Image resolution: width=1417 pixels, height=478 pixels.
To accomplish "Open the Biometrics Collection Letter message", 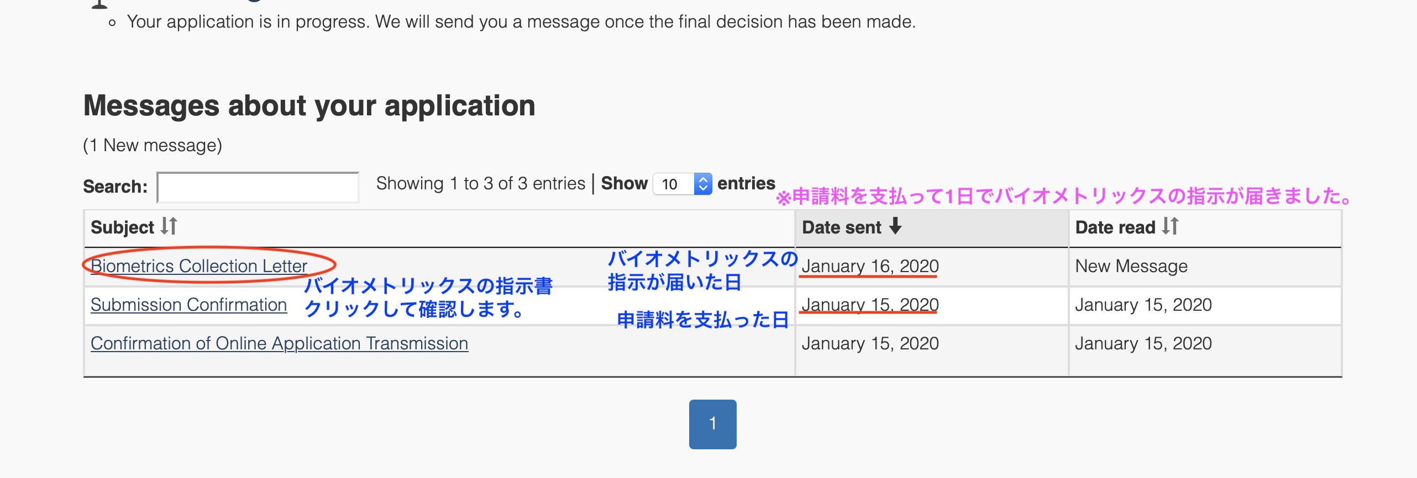I will pos(198,266).
